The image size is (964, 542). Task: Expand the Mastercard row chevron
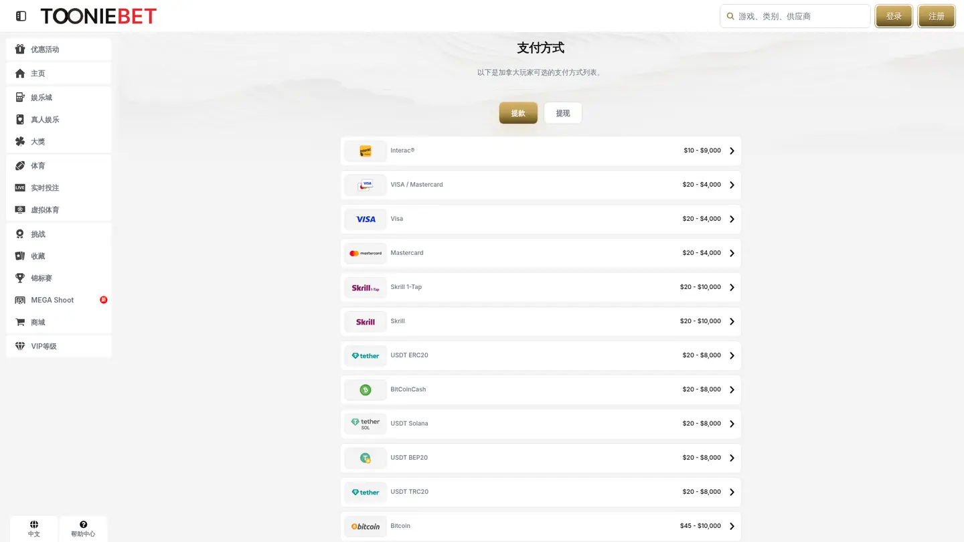coord(732,253)
